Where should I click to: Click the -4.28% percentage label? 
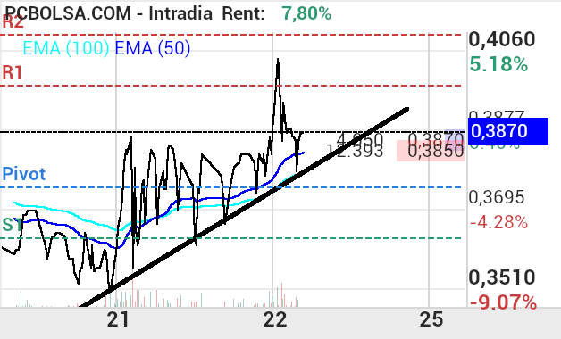point(498,222)
